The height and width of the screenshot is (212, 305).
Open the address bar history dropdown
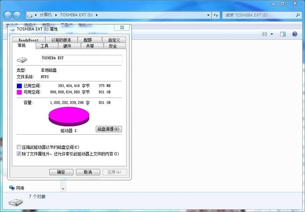point(208,15)
